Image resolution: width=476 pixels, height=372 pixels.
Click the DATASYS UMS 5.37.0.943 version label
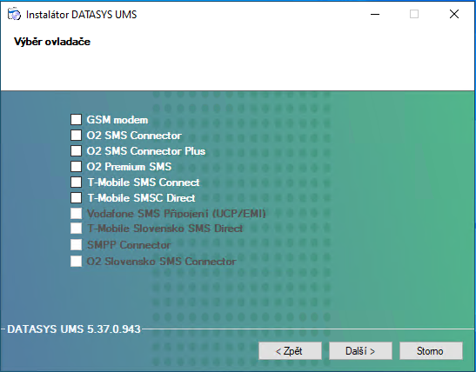click(74, 329)
